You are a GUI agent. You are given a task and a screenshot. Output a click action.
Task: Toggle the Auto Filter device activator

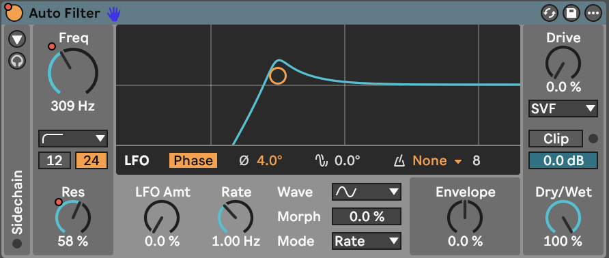point(14,13)
